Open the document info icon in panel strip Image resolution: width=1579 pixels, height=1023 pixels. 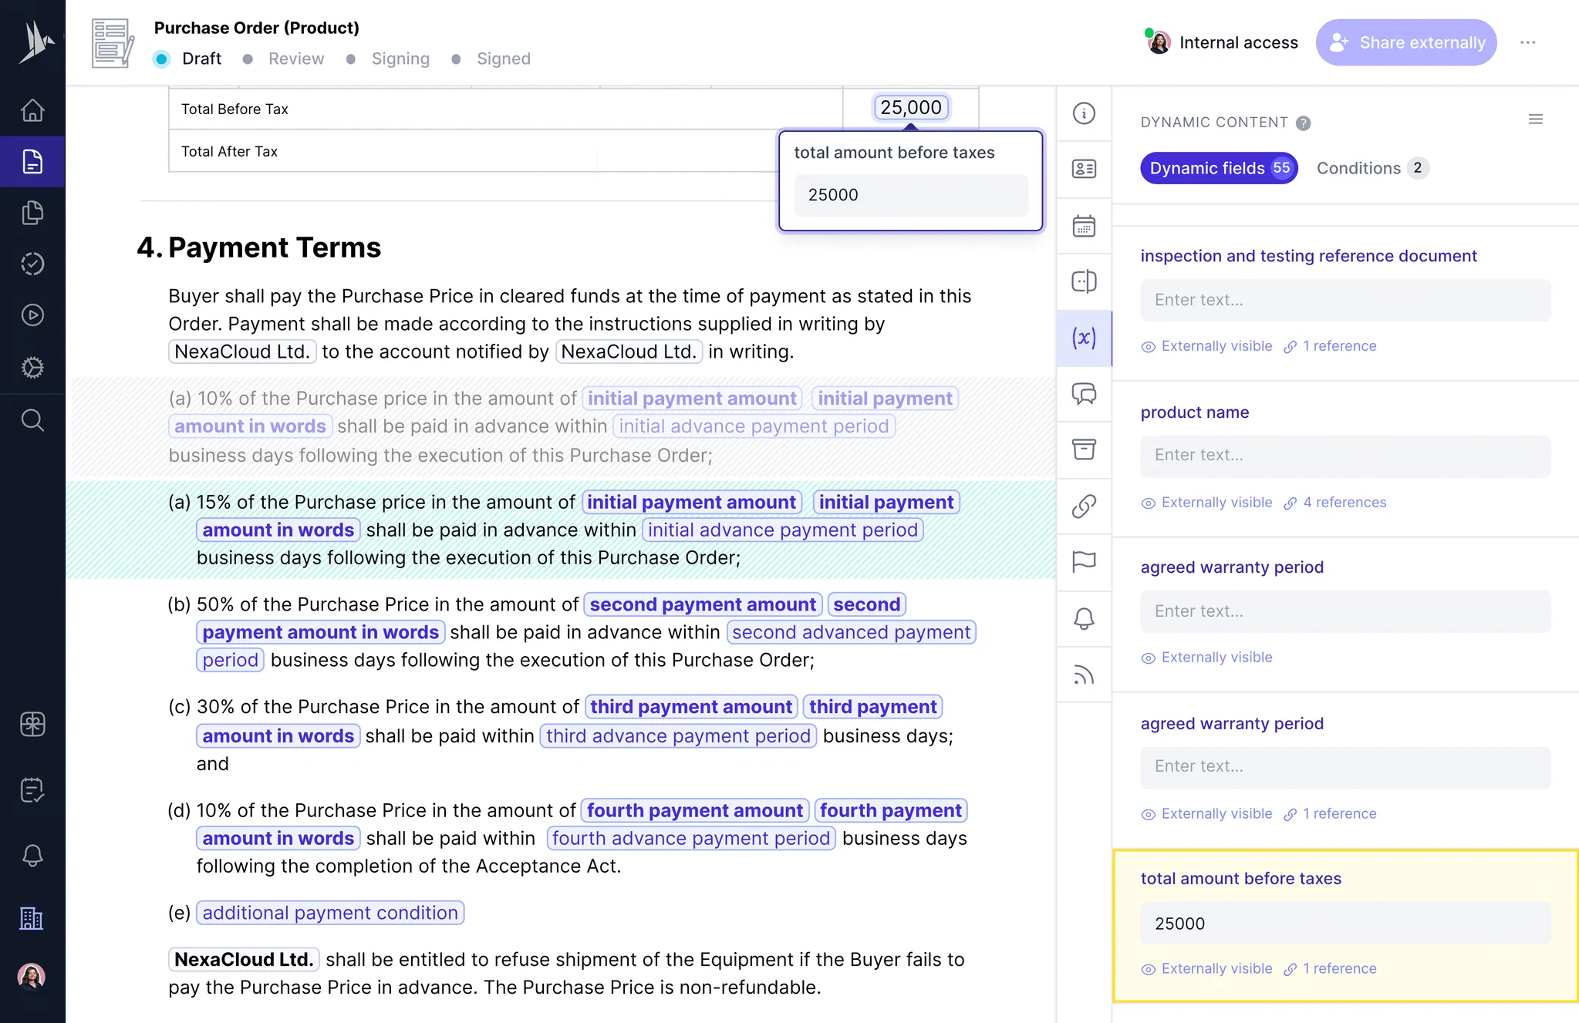pyautogui.click(x=1084, y=113)
